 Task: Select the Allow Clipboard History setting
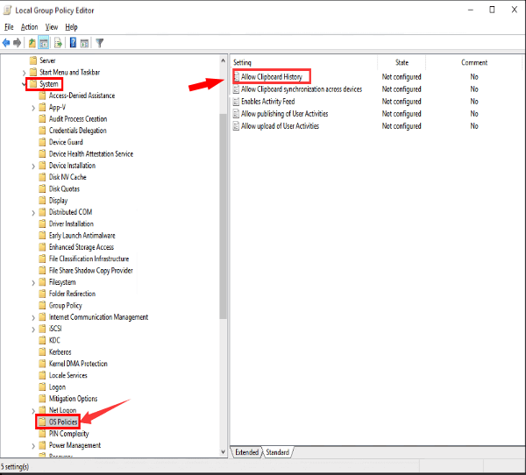[x=272, y=77]
